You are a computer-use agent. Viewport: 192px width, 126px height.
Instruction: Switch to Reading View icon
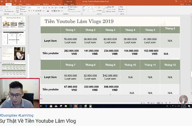[166, 103]
